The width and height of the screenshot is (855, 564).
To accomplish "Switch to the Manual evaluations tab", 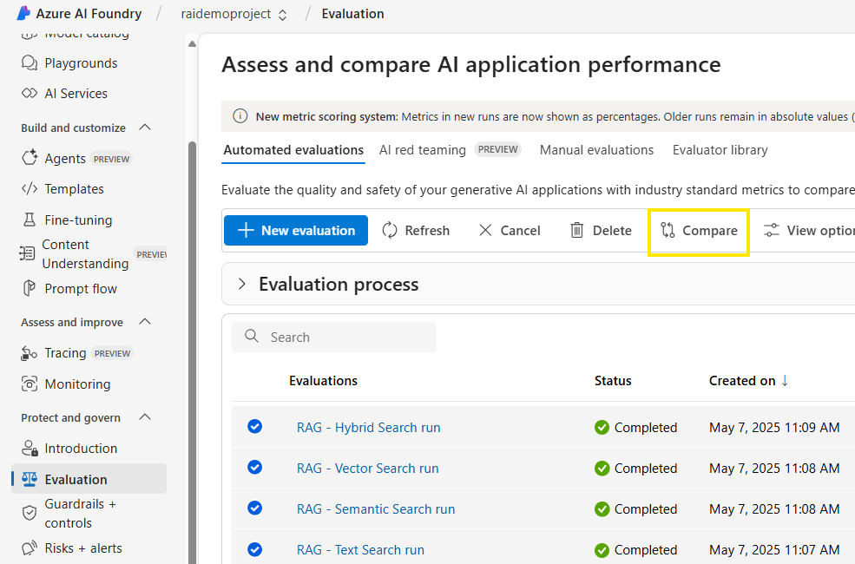I will [x=596, y=150].
